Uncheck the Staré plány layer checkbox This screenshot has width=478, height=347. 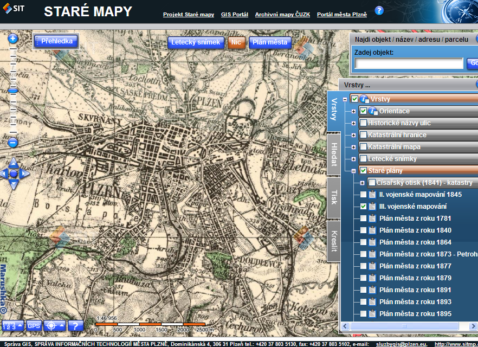tap(363, 170)
